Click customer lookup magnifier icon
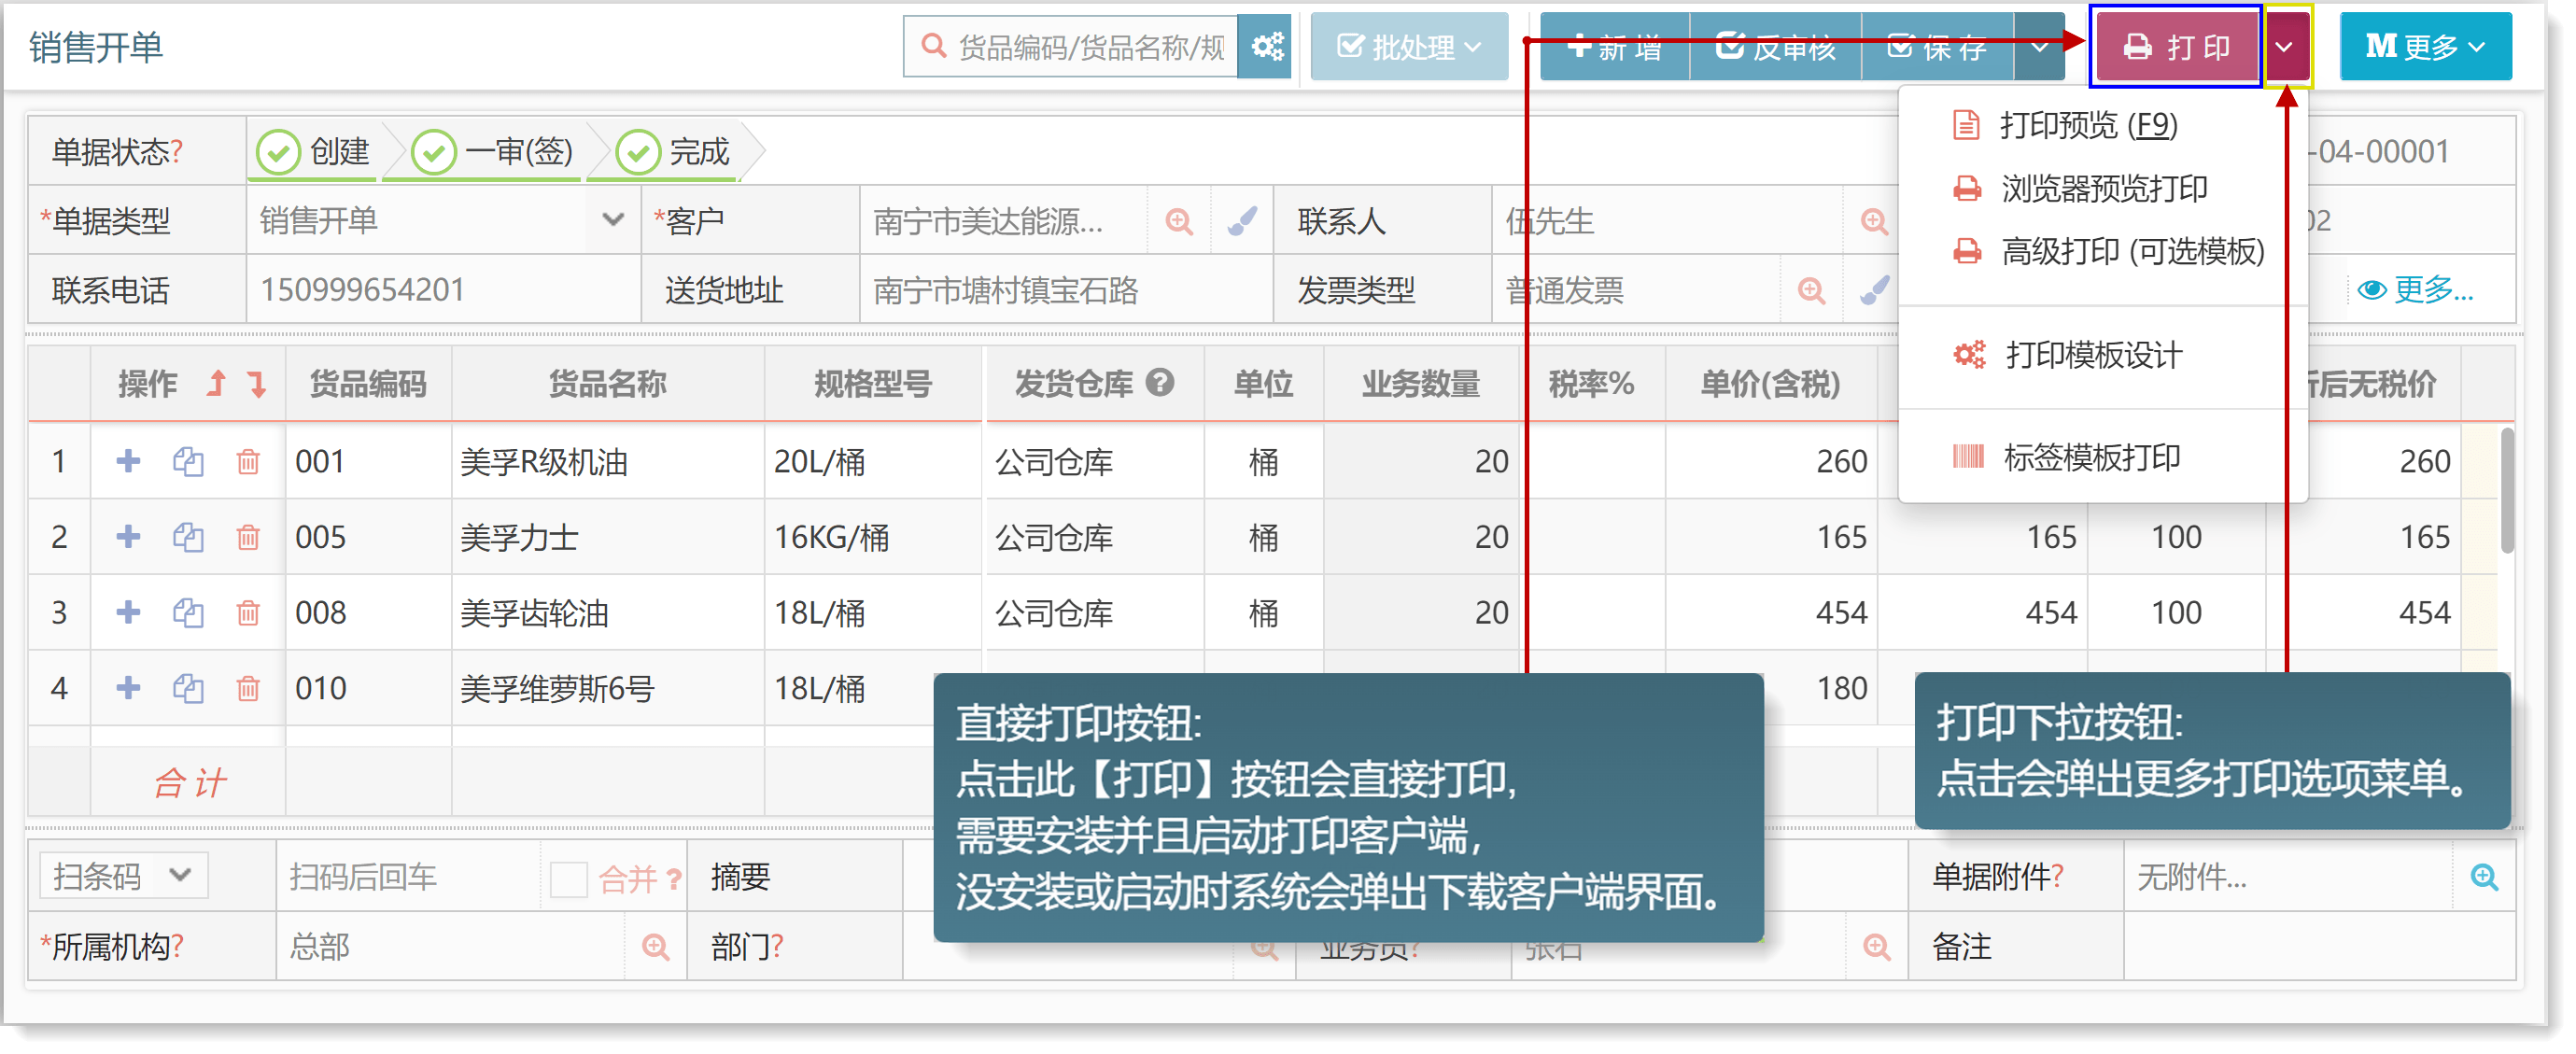This screenshot has height=1054, width=2576. pyautogui.click(x=1179, y=221)
